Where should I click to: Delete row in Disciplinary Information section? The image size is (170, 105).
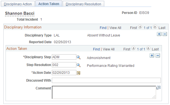click(165, 34)
